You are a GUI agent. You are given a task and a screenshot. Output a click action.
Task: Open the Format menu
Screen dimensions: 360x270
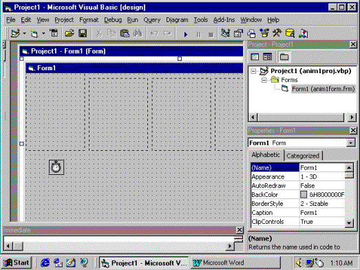tap(89, 20)
